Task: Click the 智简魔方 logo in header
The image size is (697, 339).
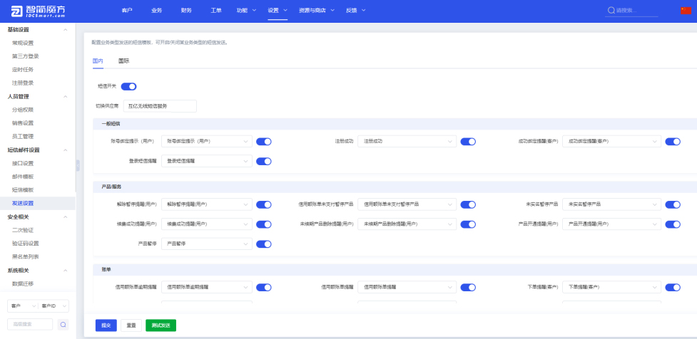Action: 38,11
